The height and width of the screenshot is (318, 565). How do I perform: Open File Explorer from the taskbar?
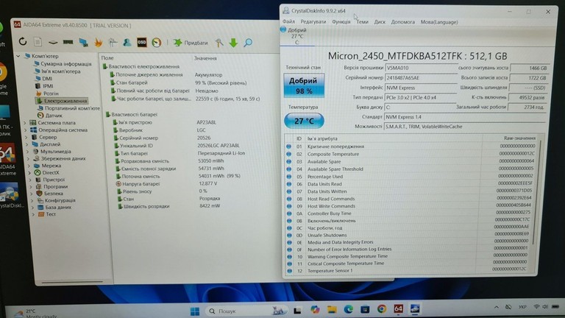coord(332,309)
